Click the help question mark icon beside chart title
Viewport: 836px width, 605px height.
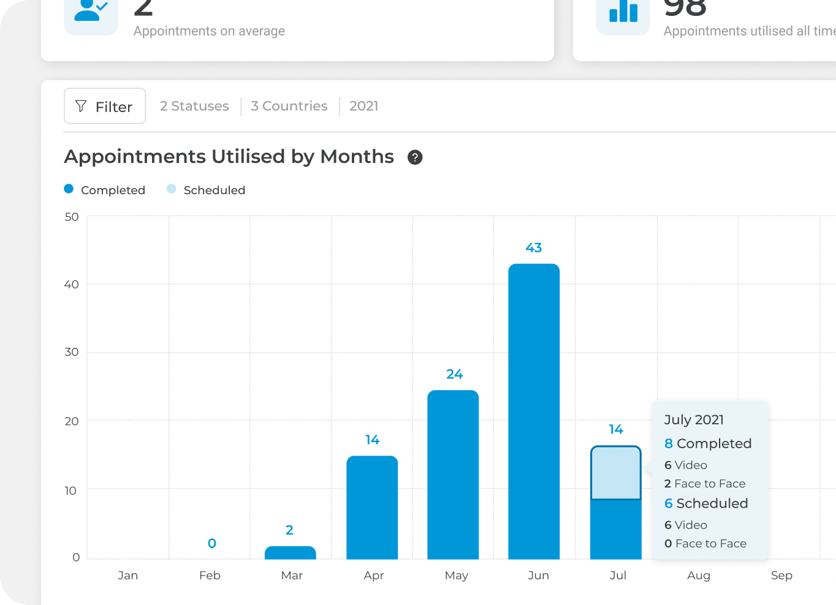click(x=415, y=157)
